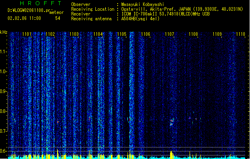Viewport: 250px width, 159px height.
Task: Click the 1103 time marker
Action: point(74,34)
